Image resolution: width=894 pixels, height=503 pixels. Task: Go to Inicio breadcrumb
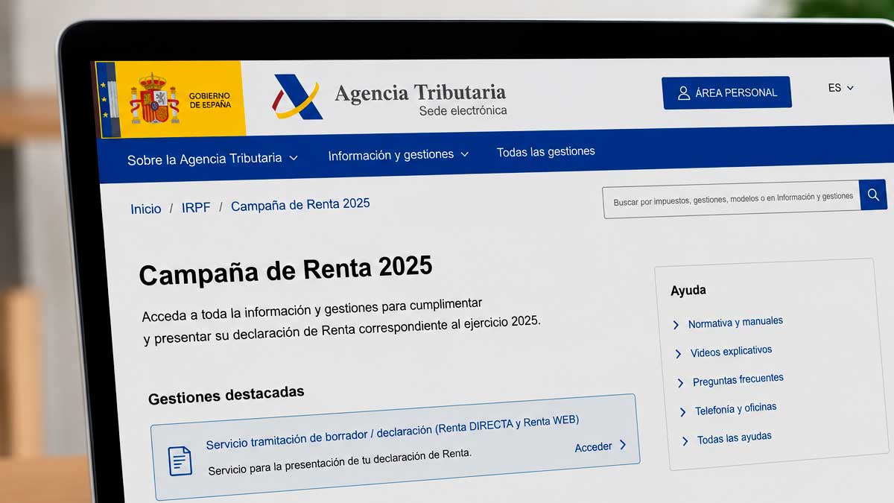(145, 209)
